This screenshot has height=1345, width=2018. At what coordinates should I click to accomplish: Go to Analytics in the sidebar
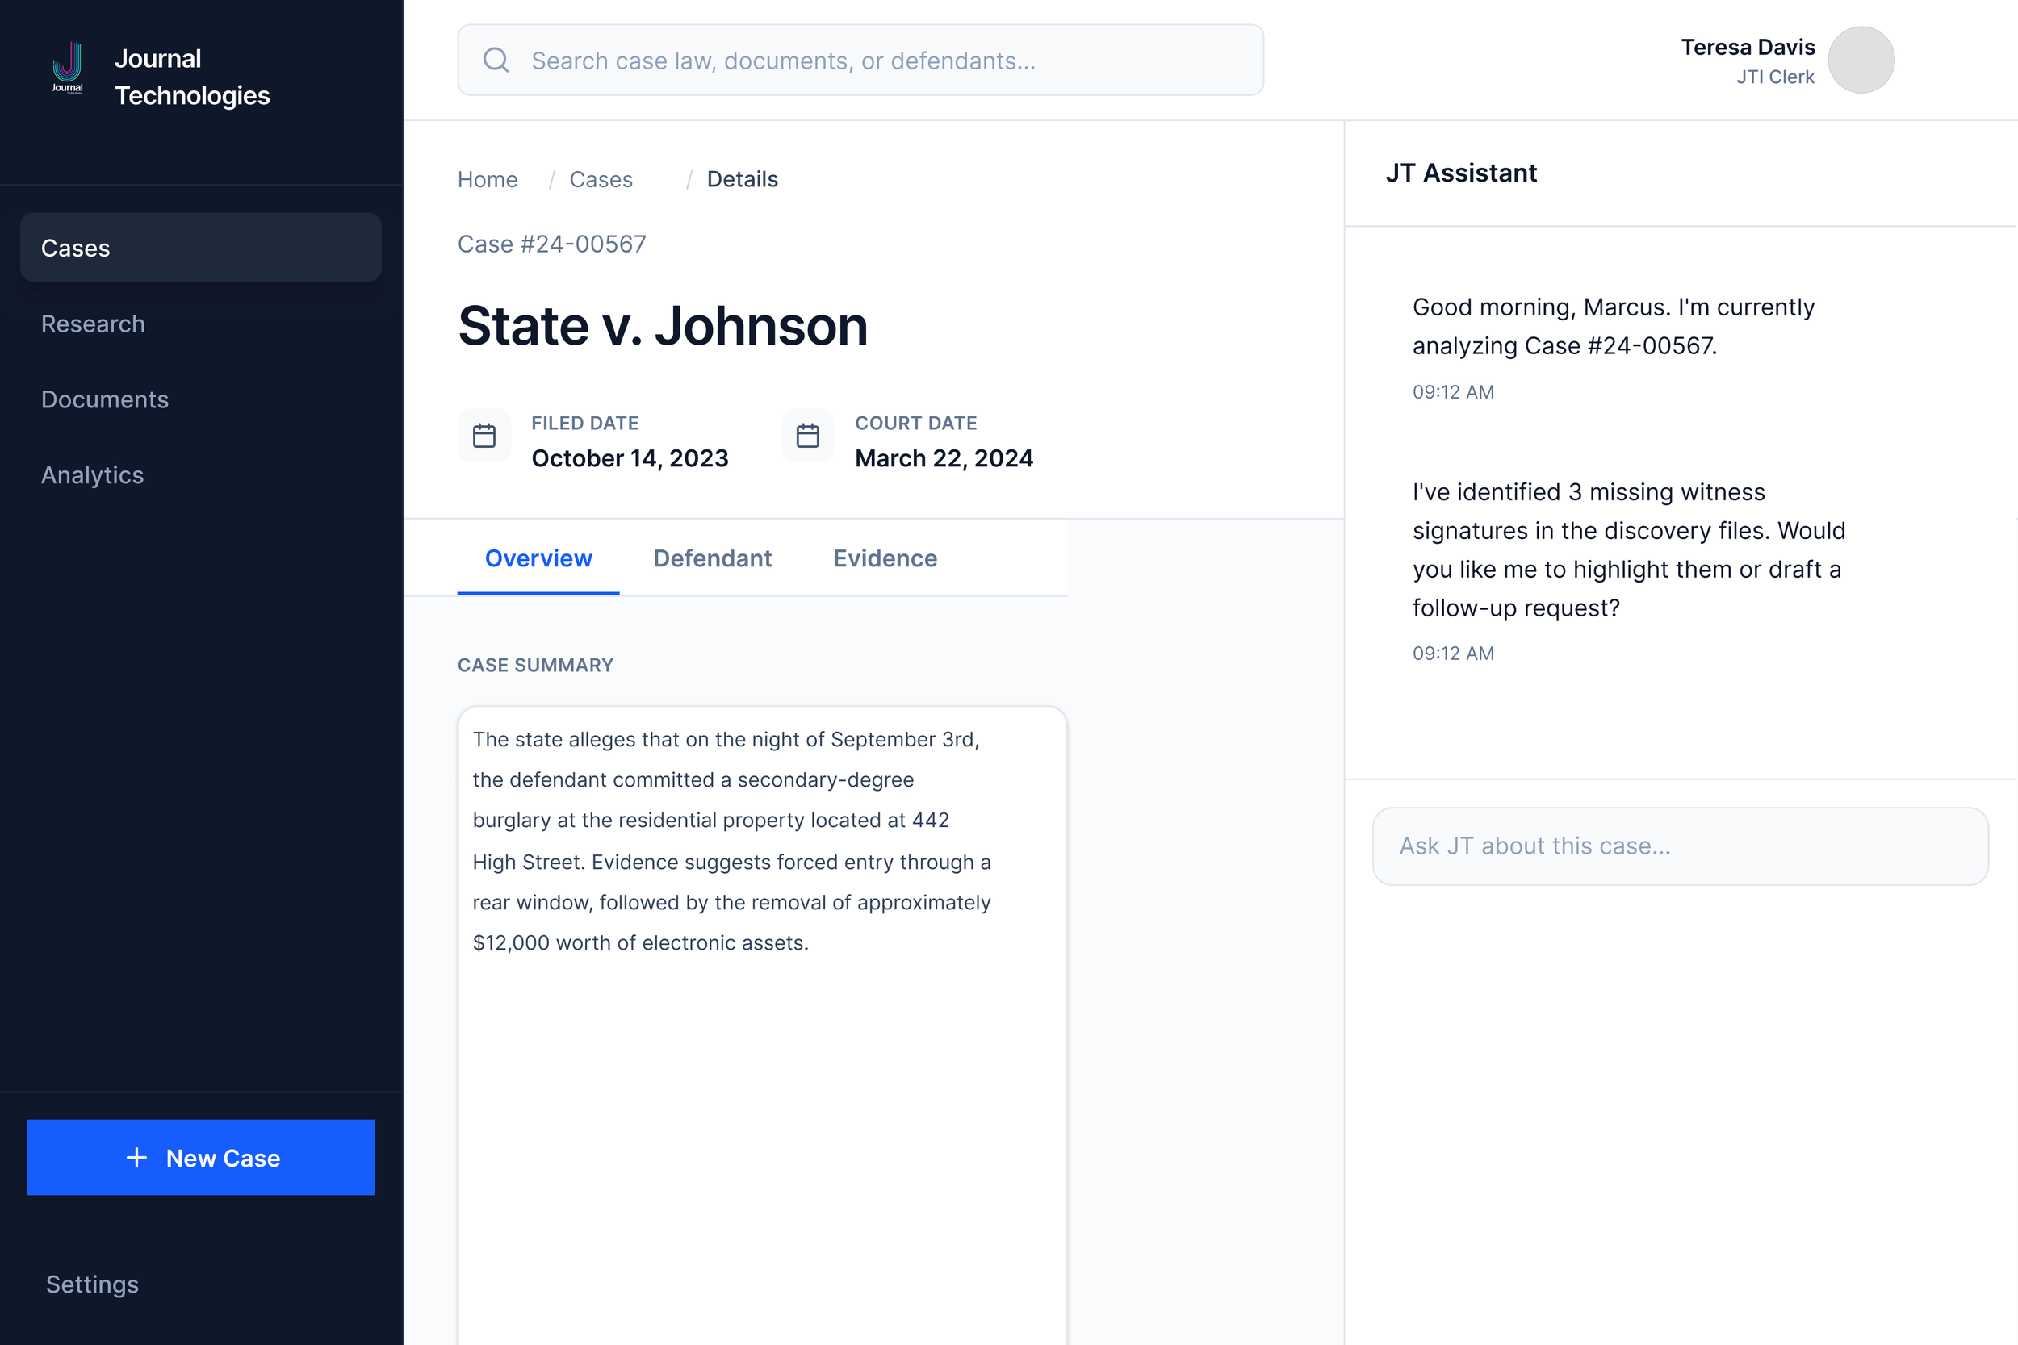point(93,474)
